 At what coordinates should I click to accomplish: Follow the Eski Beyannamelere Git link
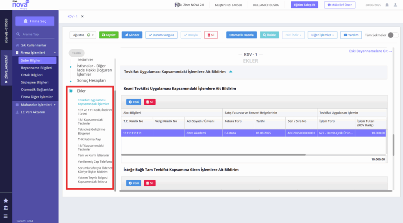[370, 51]
